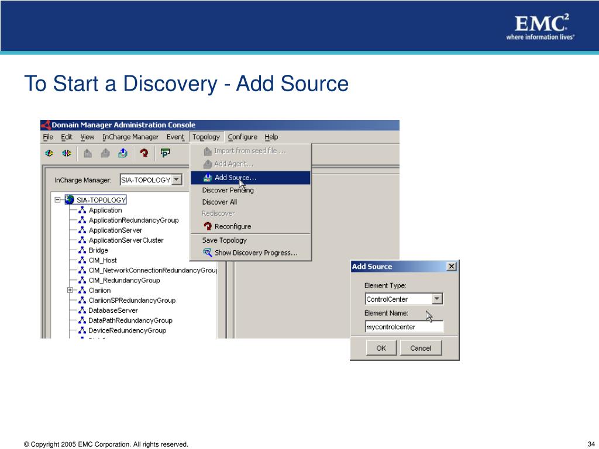Click the class icon beside Application
599x449 pixels.
(x=82, y=210)
